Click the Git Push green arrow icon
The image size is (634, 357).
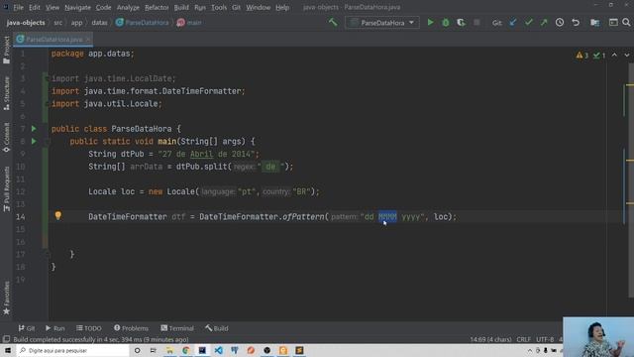point(544,23)
